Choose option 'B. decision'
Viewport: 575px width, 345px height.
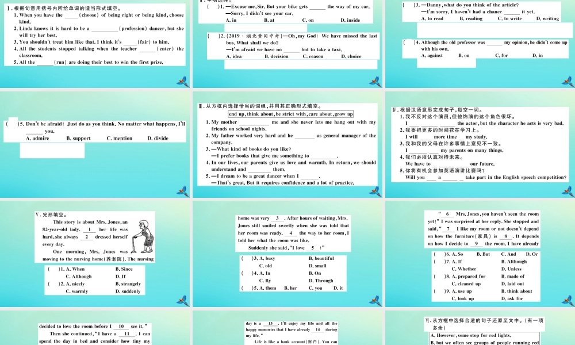[277, 56]
